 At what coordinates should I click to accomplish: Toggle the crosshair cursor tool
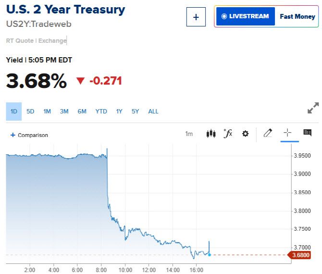point(287,133)
